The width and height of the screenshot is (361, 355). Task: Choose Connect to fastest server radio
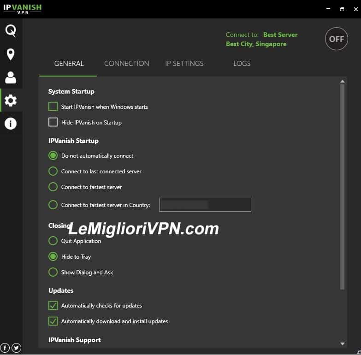pyautogui.click(x=53, y=187)
